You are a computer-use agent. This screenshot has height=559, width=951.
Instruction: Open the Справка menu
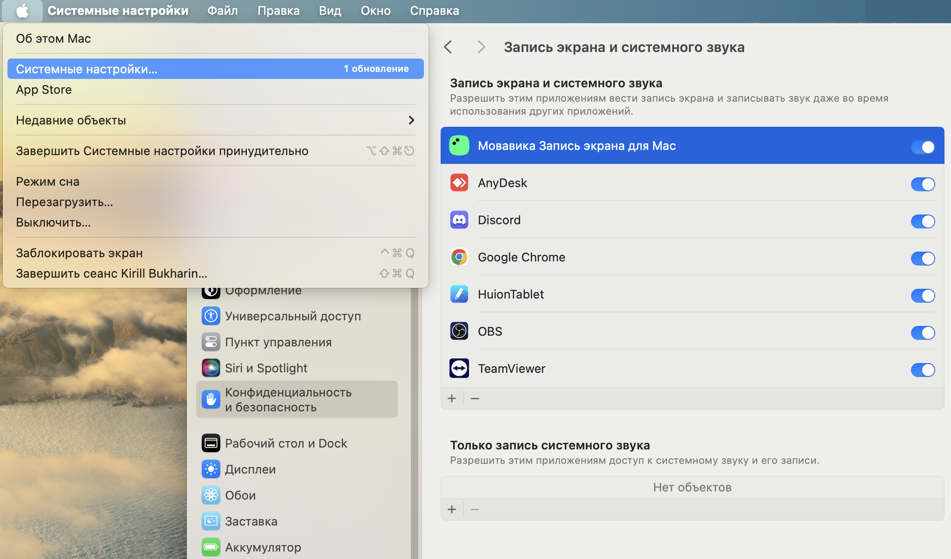(434, 11)
